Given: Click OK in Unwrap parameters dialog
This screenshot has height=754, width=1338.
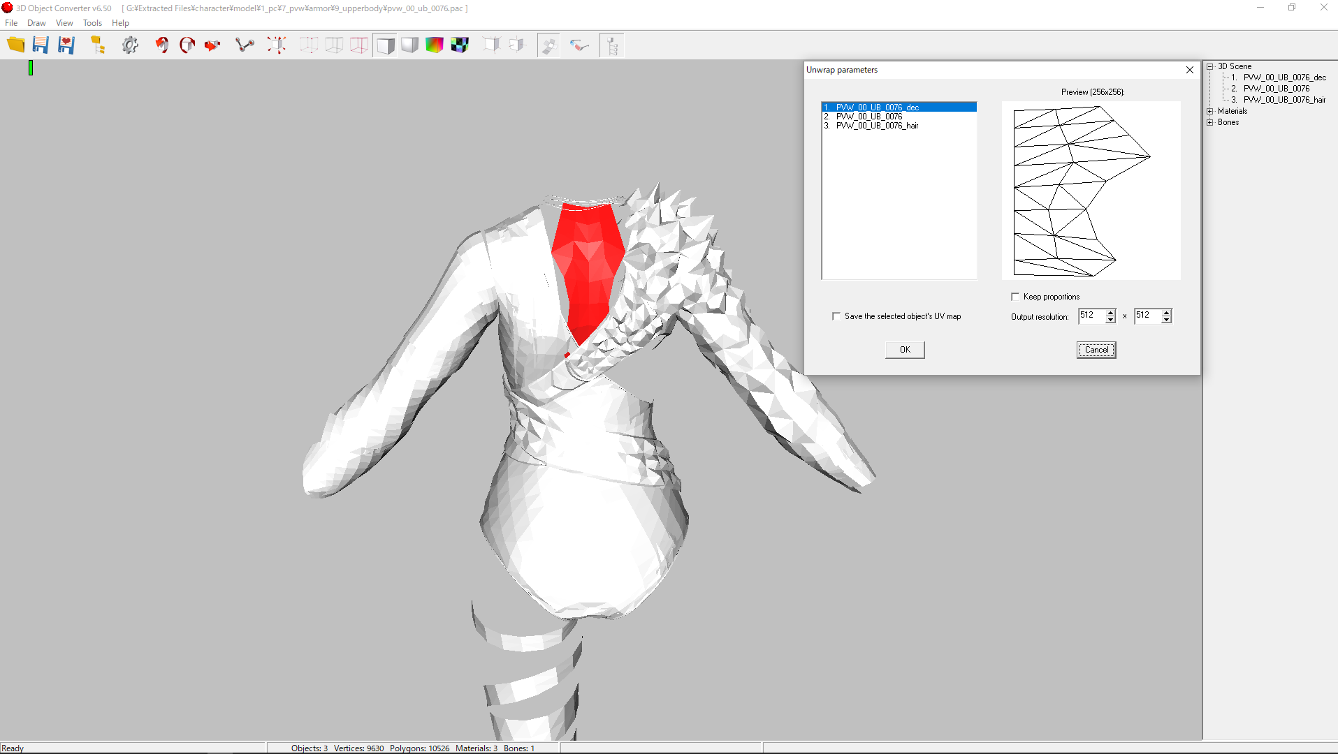Looking at the screenshot, I should point(905,350).
